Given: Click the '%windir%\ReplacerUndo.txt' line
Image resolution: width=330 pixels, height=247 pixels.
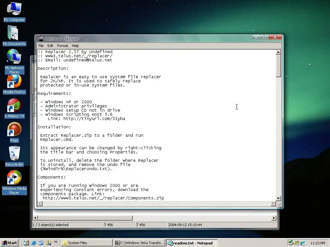Looking at the screenshot, I should click(76, 169).
